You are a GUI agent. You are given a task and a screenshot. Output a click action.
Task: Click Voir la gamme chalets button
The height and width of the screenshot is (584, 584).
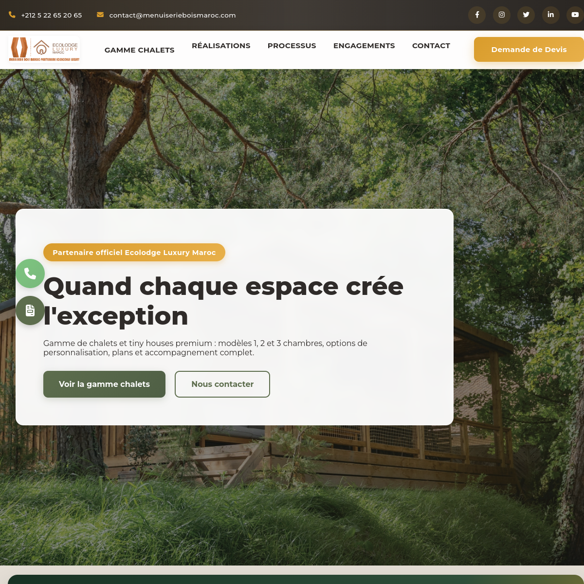pyautogui.click(x=104, y=384)
